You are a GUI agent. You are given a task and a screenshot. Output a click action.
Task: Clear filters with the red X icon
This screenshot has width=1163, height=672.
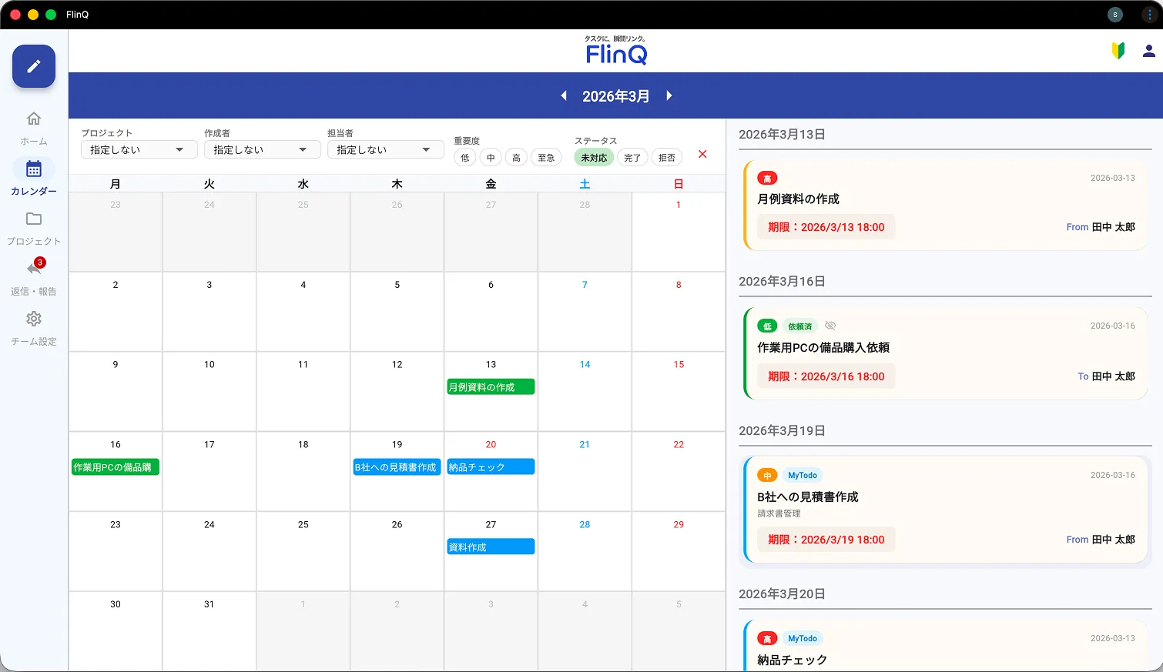click(x=702, y=154)
